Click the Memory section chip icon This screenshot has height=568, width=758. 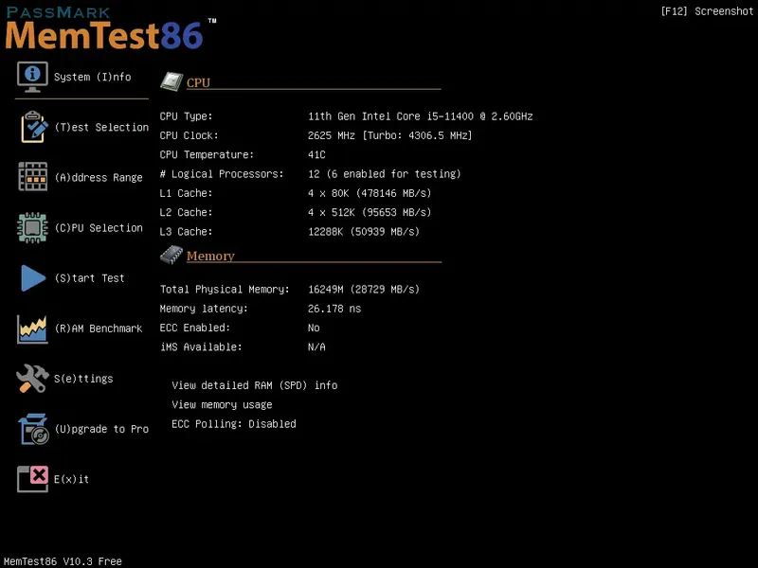[171, 255]
